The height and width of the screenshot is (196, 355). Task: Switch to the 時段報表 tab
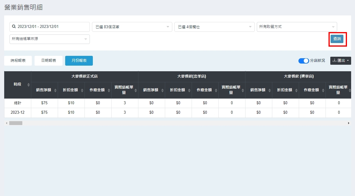click(18, 61)
